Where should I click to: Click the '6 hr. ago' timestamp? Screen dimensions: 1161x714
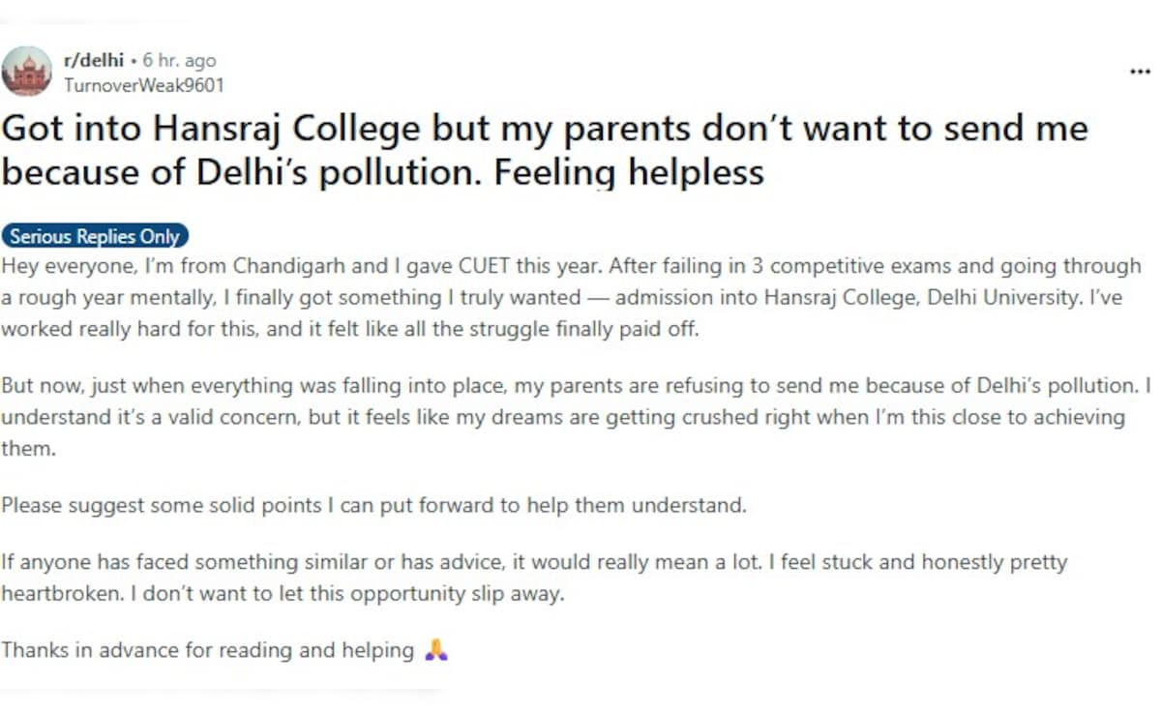coord(180,61)
